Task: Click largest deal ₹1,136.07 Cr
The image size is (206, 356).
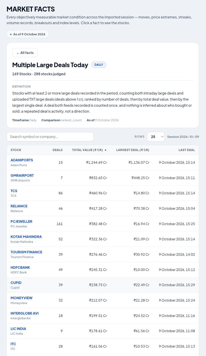Action: 139,163
